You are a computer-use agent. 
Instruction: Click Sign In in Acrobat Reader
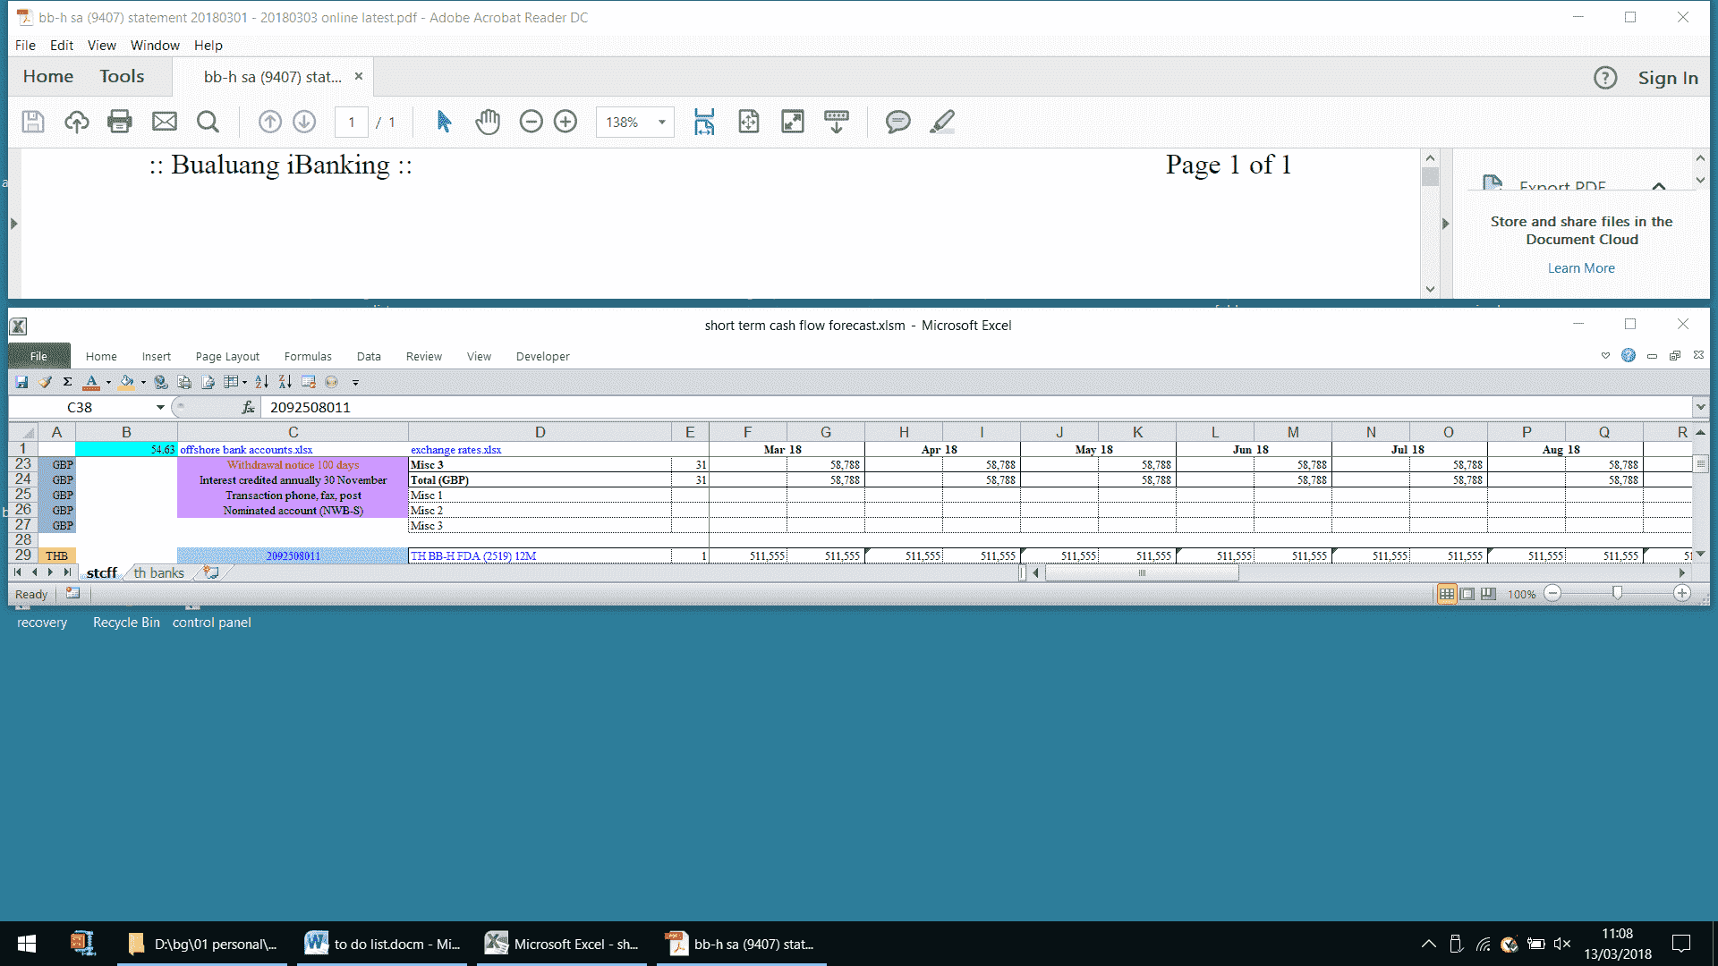(x=1668, y=78)
